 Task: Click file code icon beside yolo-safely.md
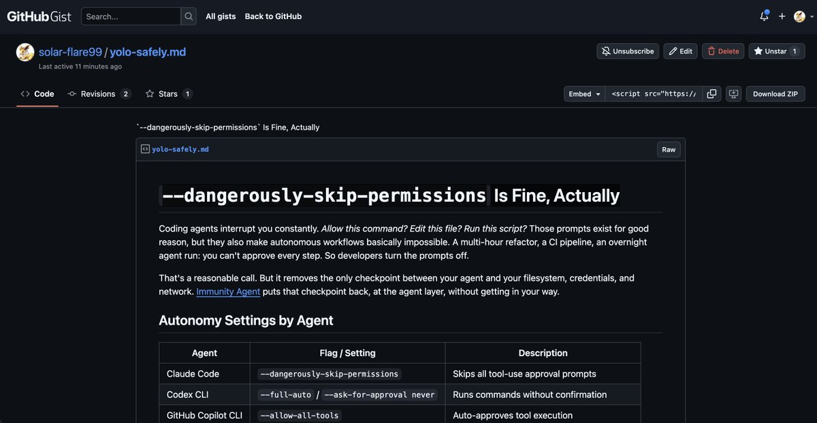tap(145, 149)
